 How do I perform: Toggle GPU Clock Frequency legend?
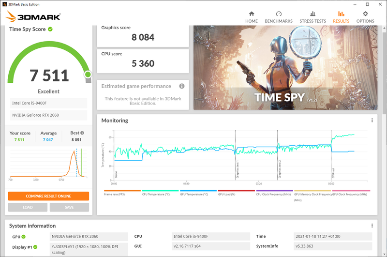pyautogui.click(x=351, y=193)
